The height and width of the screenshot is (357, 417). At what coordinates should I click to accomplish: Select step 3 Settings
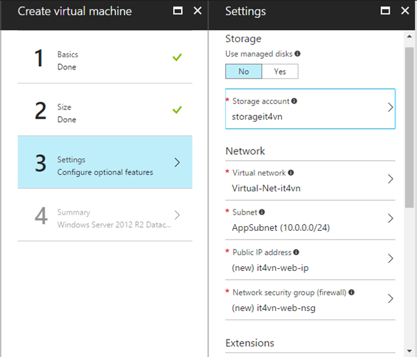click(x=105, y=165)
